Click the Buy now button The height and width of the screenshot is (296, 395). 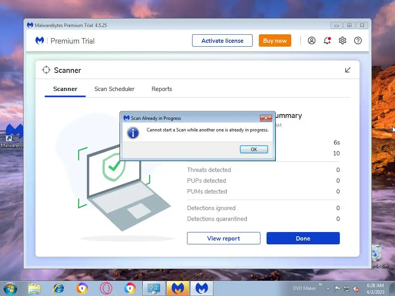[x=275, y=40]
